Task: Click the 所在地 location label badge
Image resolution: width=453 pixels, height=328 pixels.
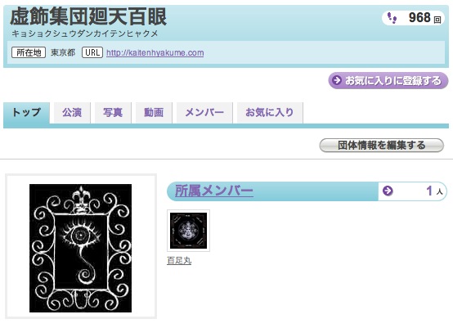Action: (29, 52)
